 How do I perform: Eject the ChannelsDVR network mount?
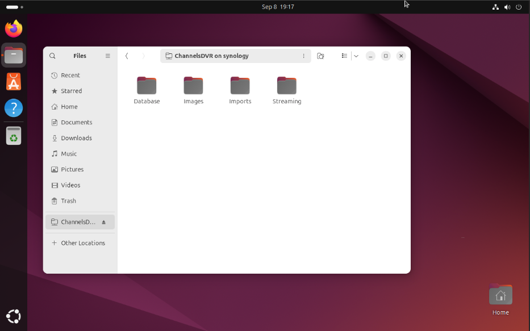103,222
